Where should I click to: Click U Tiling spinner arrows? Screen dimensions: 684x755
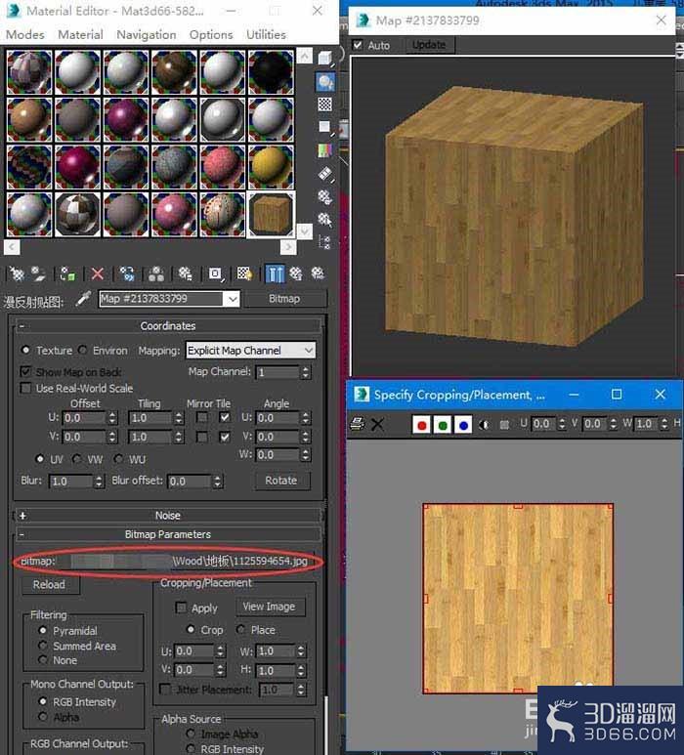179,418
